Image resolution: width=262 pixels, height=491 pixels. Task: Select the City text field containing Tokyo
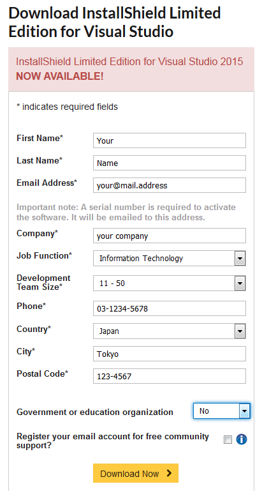170,354
